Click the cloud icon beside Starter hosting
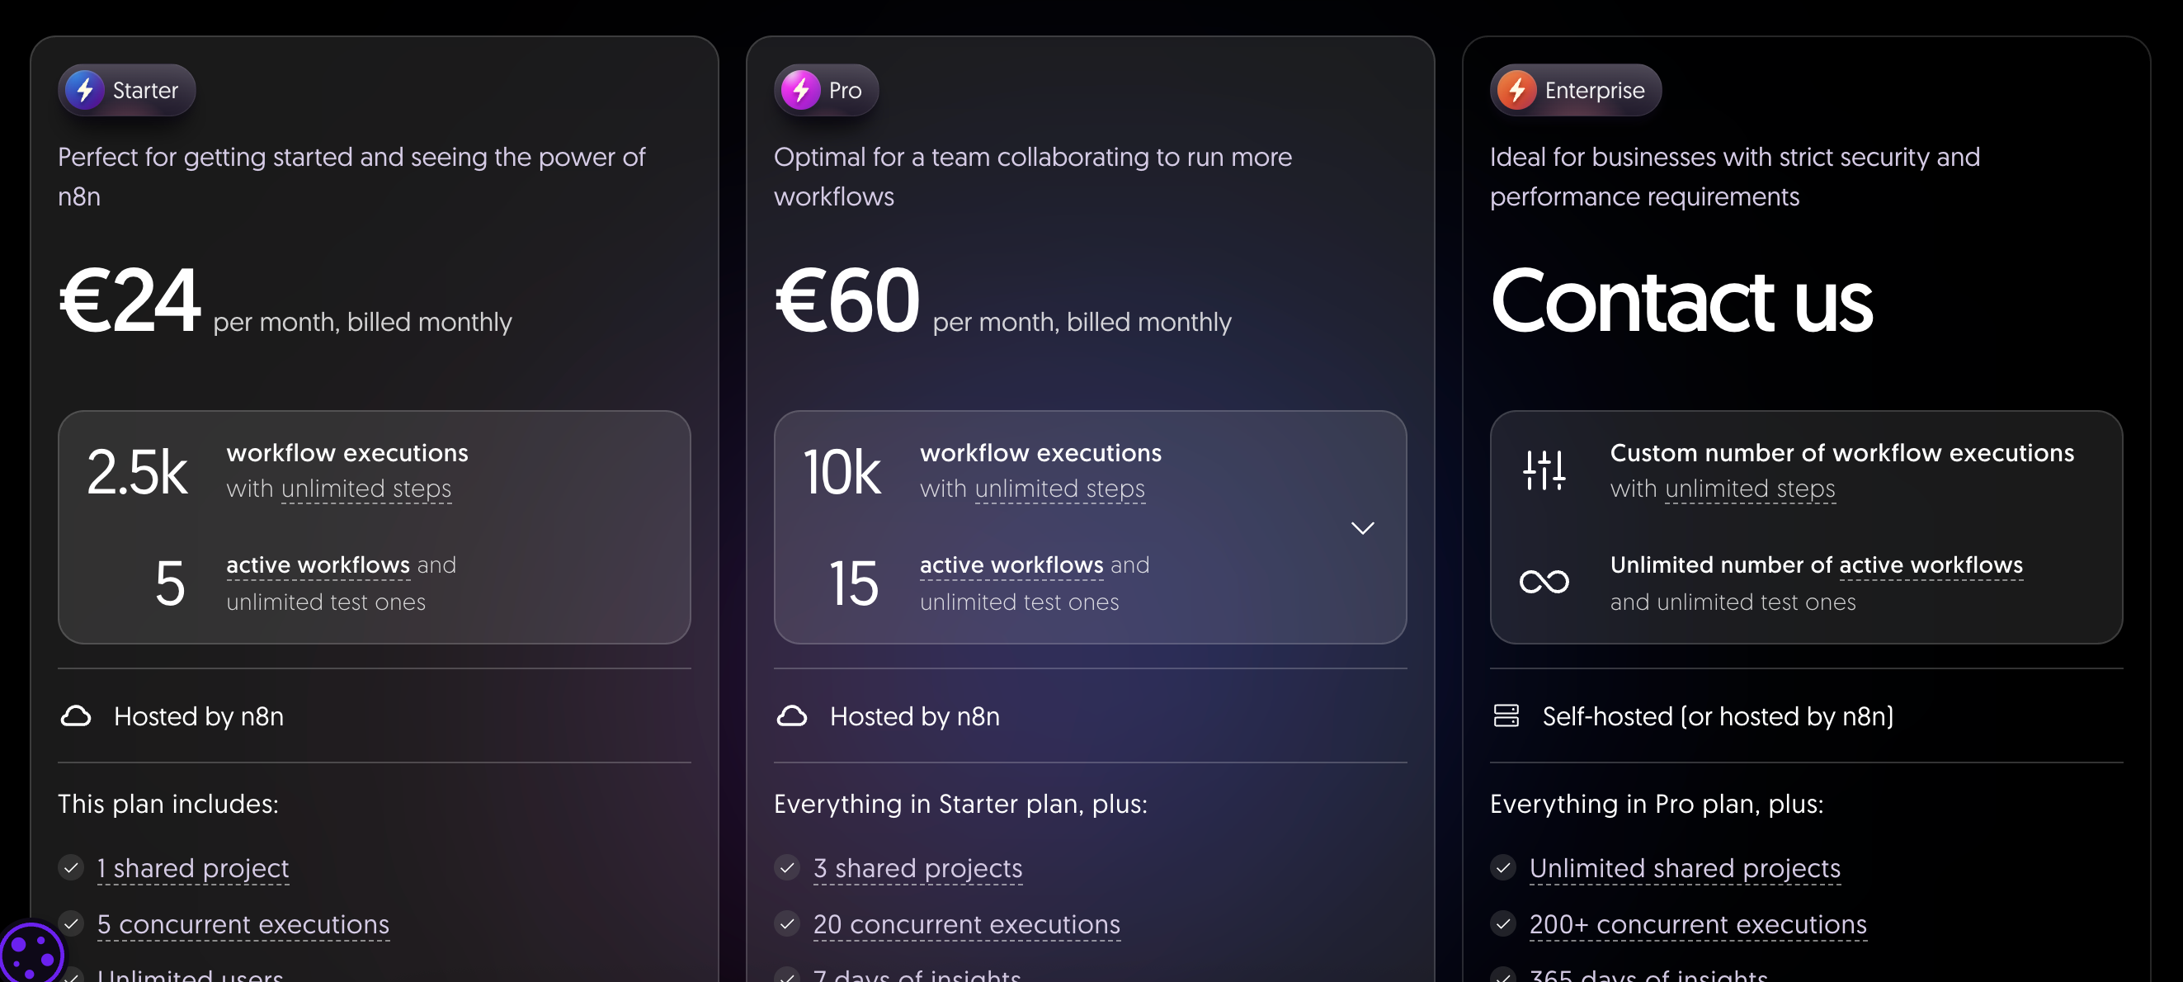This screenshot has width=2183, height=982. [x=76, y=716]
